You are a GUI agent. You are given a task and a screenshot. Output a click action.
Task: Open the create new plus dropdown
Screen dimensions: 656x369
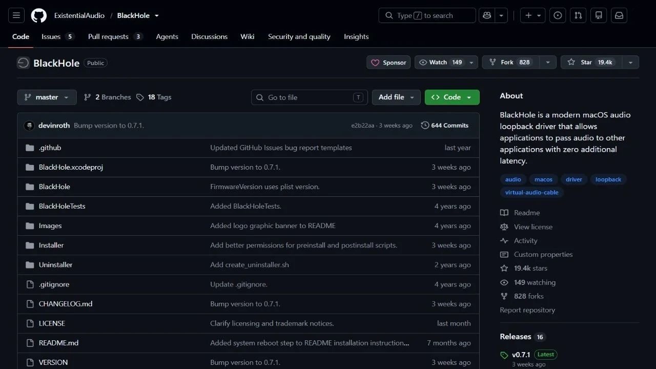[x=533, y=15]
